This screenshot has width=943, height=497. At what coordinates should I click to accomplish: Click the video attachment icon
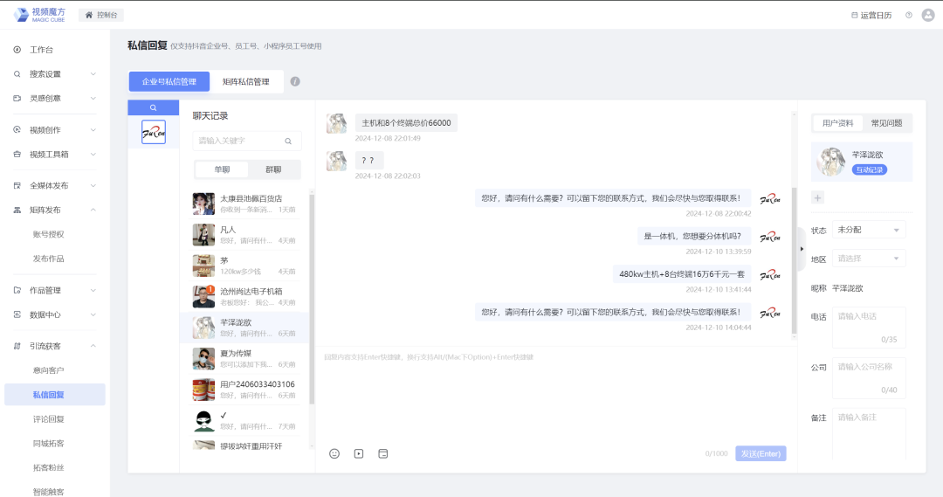point(359,453)
